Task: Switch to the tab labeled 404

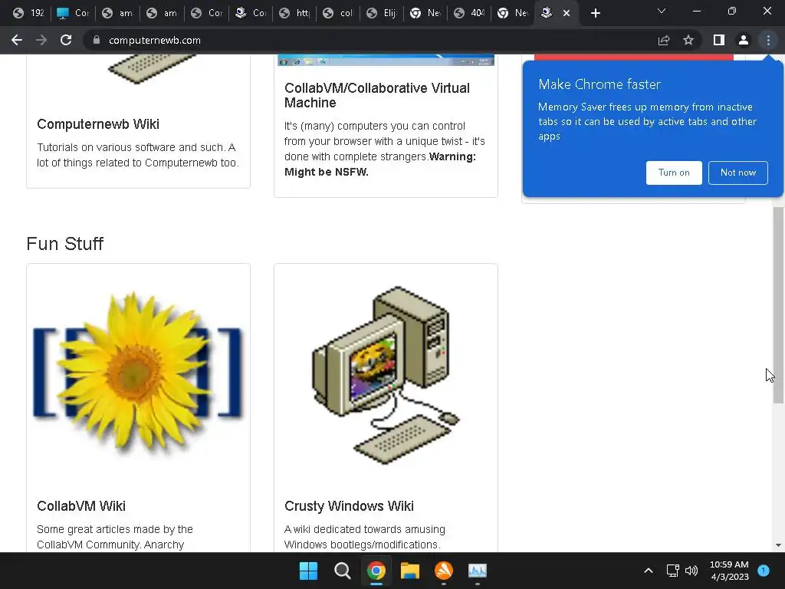Action: (x=471, y=13)
